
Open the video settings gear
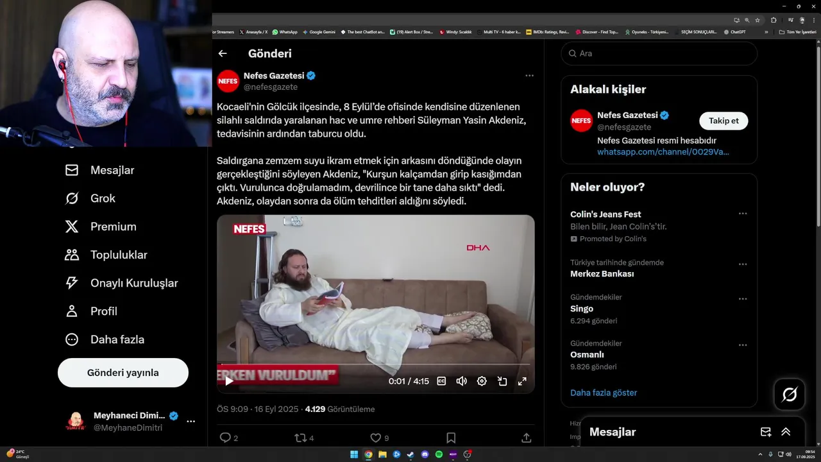point(482,381)
